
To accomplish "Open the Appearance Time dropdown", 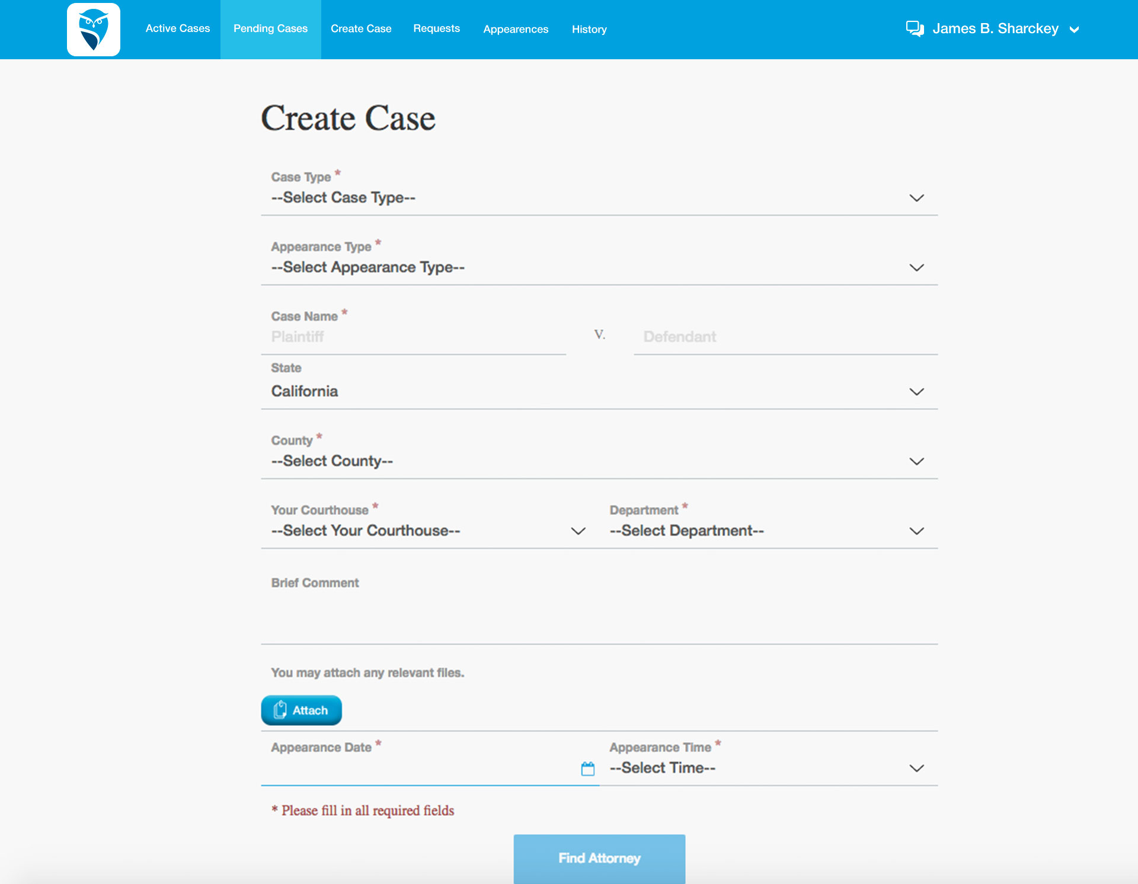I will pyautogui.click(x=766, y=768).
